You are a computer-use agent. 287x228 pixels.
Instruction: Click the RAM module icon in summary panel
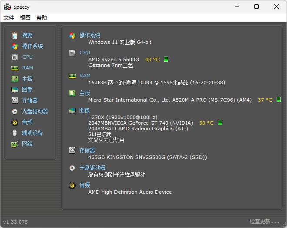[x=72, y=76]
